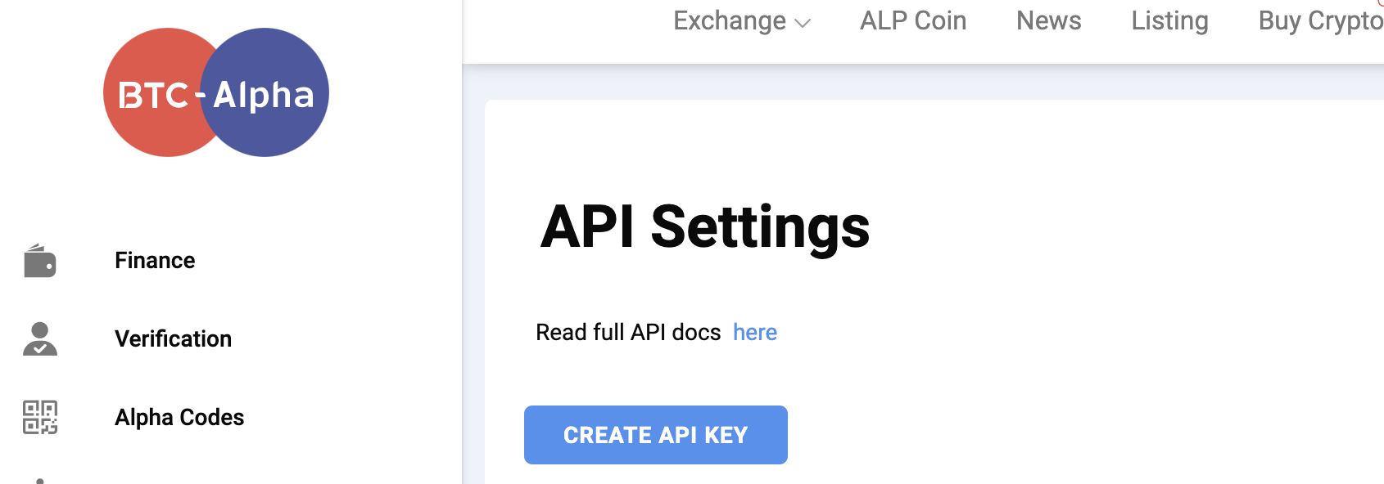Expand the Exchange dropdown menu

741,20
